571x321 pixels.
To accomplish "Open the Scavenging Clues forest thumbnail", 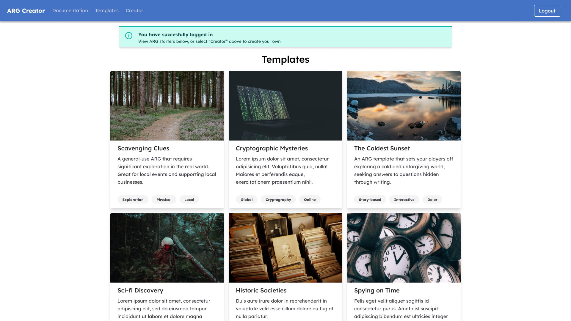I will 167,106.
